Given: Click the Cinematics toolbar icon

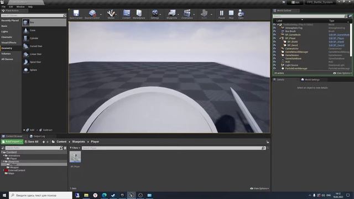Looking at the screenshot, I should coord(187,14).
